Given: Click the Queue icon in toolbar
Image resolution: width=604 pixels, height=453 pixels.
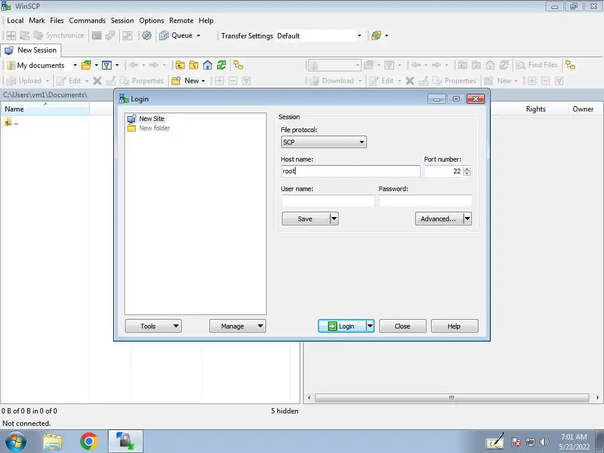Looking at the screenshot, I should 164,35.
